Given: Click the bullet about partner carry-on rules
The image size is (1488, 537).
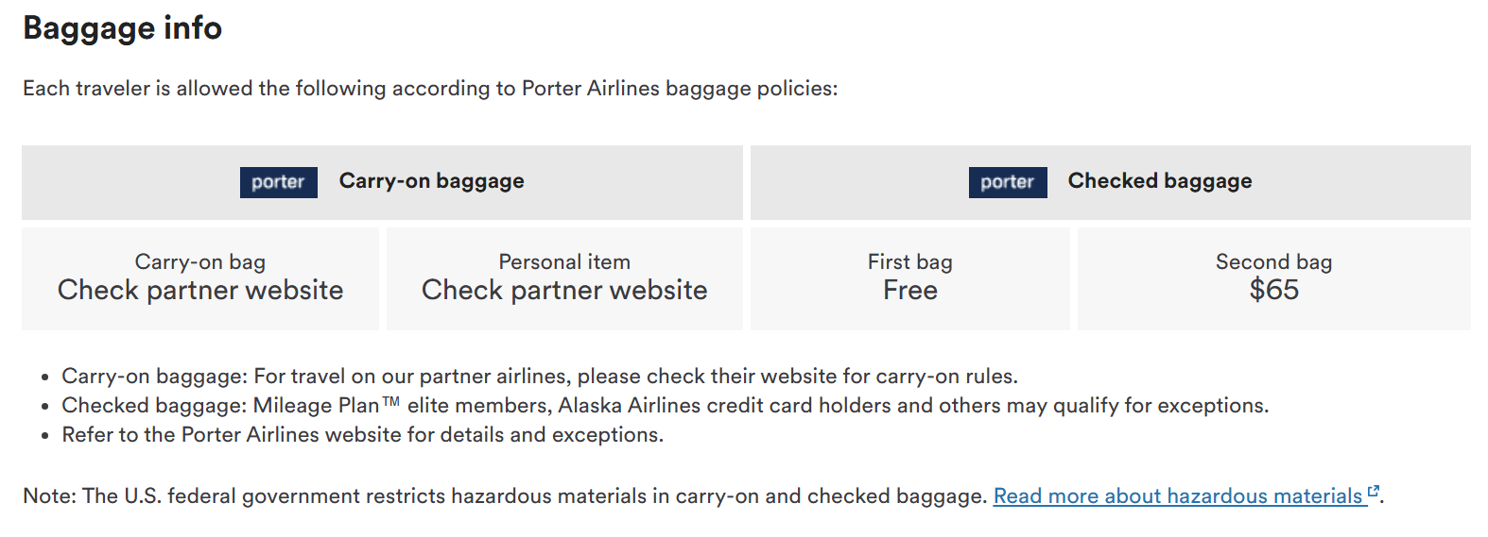Looking at the screenshot, I should [x=539, y=377].
